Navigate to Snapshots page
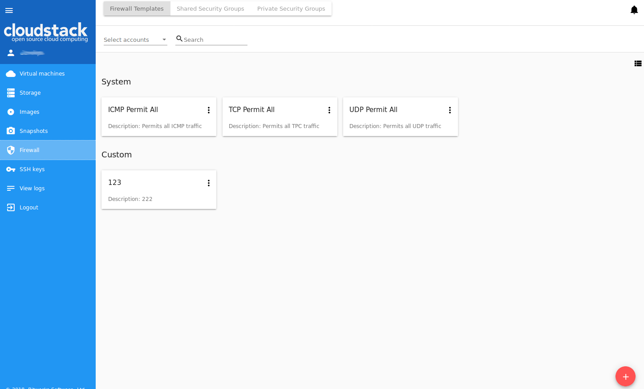Viewport: 644px width, 389px height. [33, 131]
